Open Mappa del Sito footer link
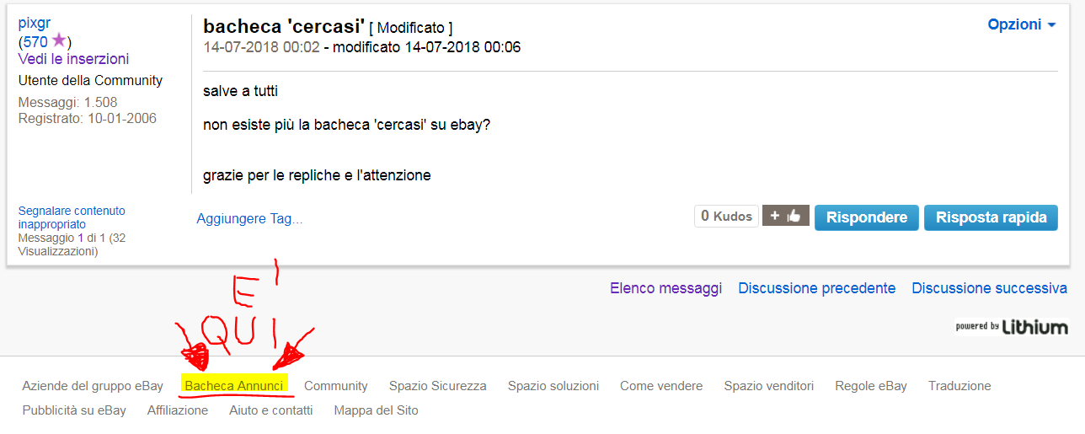This screenshot has height=434, width=1085. (376, 410)
